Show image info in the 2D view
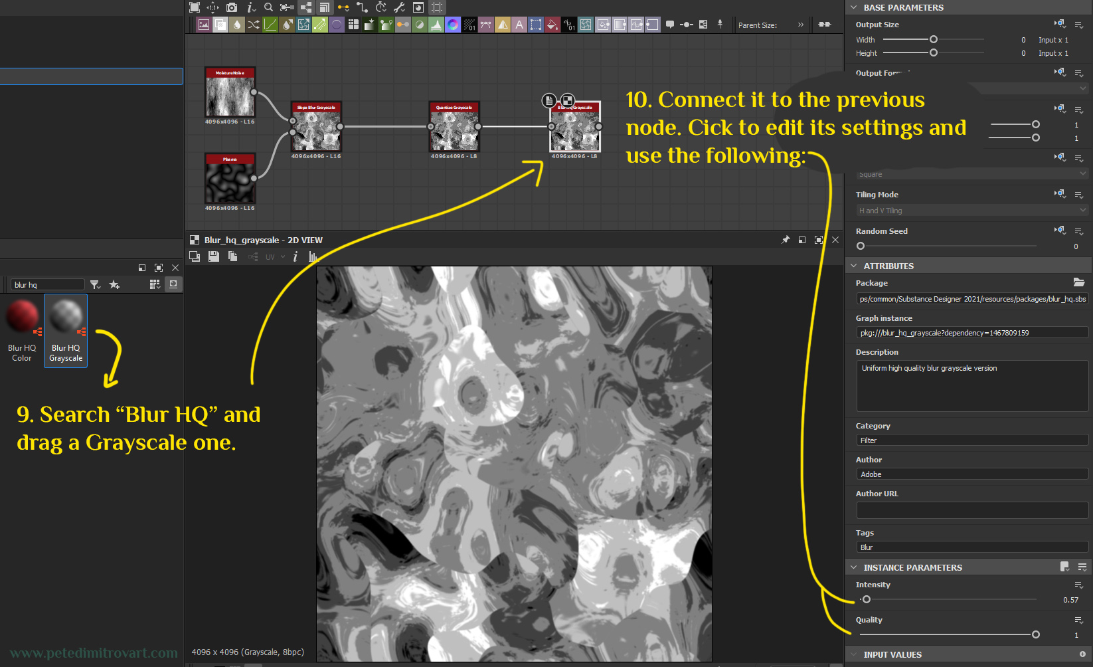Screen dimensions: 1093x667 pos(295,256)
